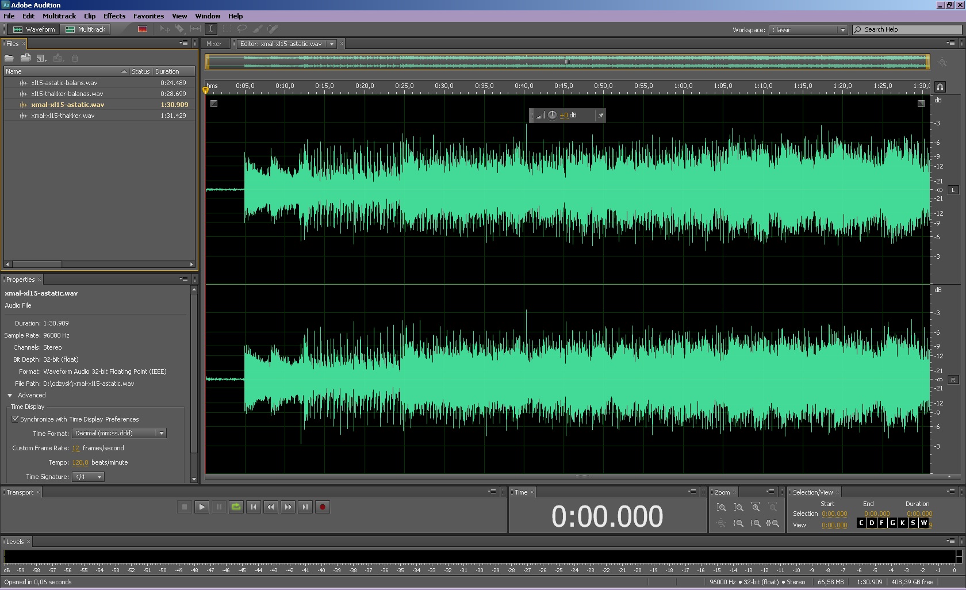
Task: Select the Time Selection tool
Action: coord(211,29)
